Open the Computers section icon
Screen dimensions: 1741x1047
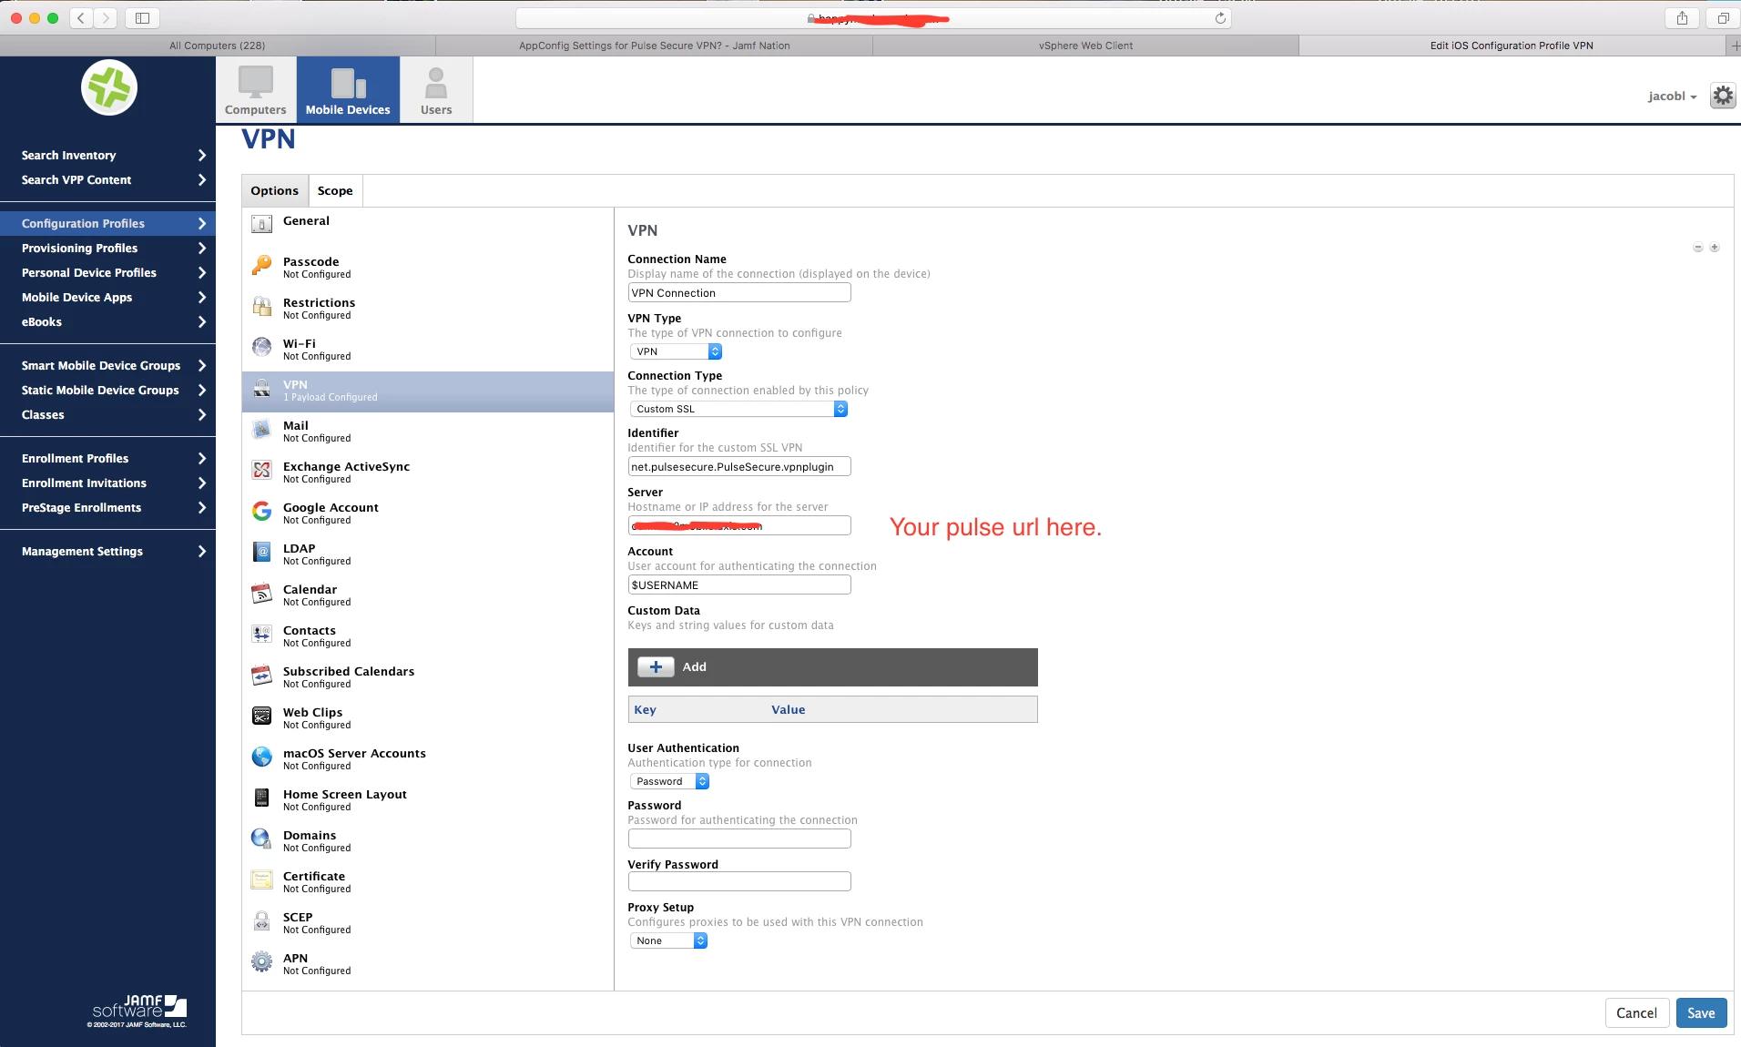[x=256, y=90]
